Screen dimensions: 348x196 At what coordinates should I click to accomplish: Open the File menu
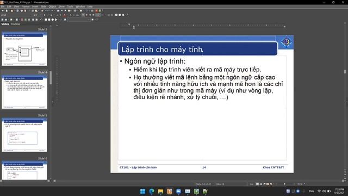[2, 7]
